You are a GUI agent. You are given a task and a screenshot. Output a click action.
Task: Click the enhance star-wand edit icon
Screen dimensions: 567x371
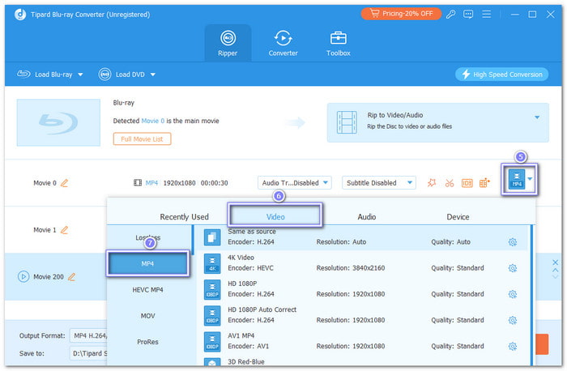[432, 183]
